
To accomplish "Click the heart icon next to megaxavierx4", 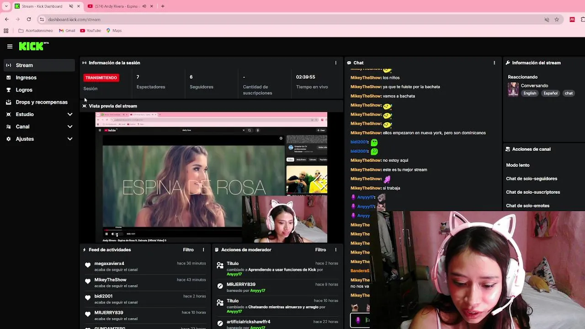I will coord(88,265).
